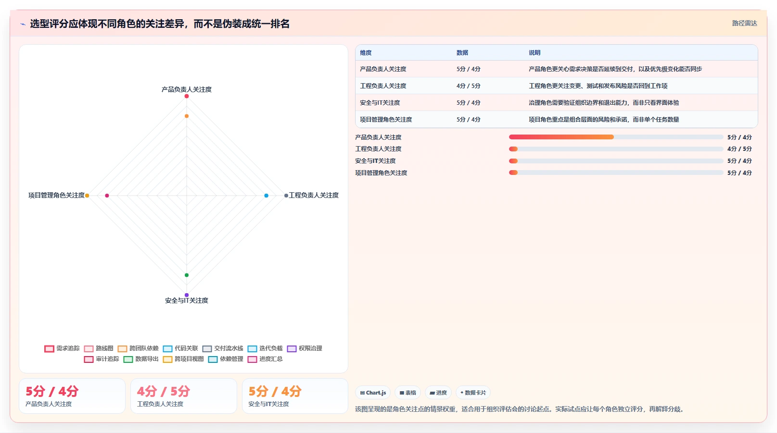This screenshot has height=433, width=777.
Task: Click the 项目管理角色关注度 radar axis label
Action: [x=56, y=195]
